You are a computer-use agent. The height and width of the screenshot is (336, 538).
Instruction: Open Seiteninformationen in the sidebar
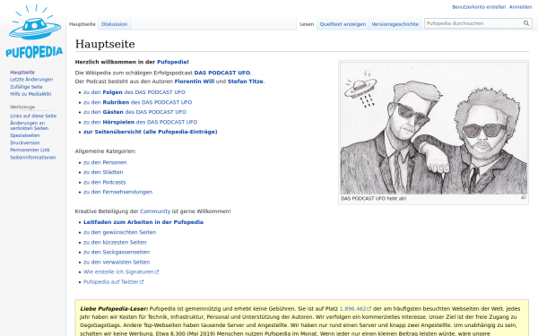32,158
